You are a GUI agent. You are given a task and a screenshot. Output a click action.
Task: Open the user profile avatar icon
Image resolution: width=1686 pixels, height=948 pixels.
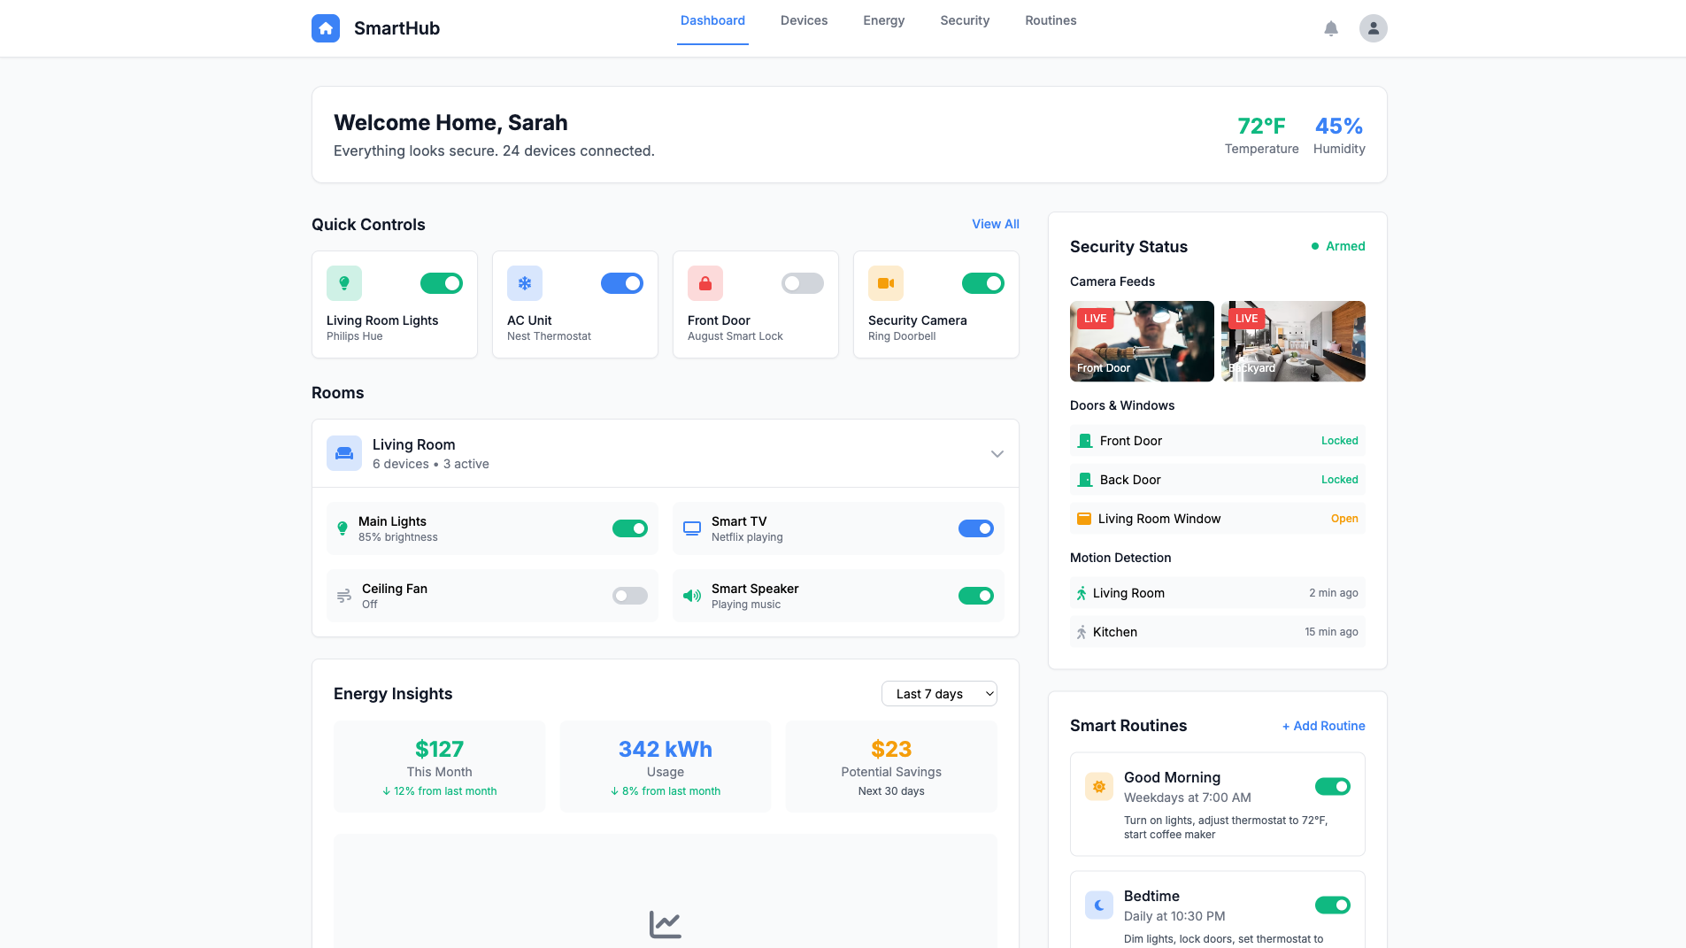pyautogui.click(x=1373, y=28)
